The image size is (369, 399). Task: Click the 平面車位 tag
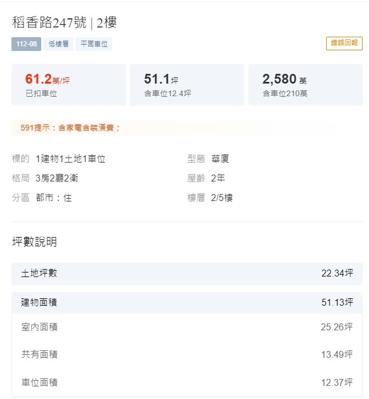[x=94, y=44]
